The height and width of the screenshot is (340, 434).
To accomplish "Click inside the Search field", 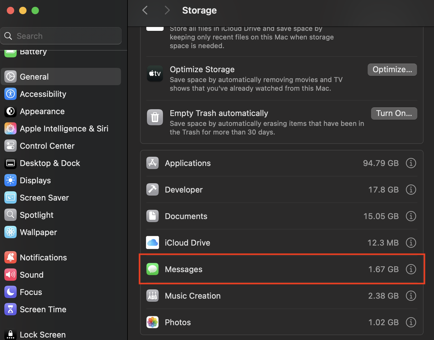I will [61, 35].
